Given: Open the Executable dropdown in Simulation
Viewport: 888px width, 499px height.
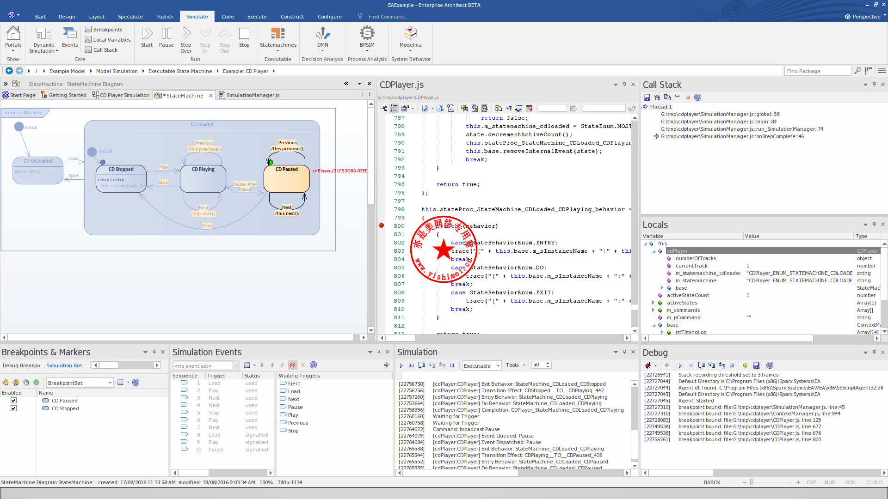Looking at the screenshot, I should click(x=498, y=365).
